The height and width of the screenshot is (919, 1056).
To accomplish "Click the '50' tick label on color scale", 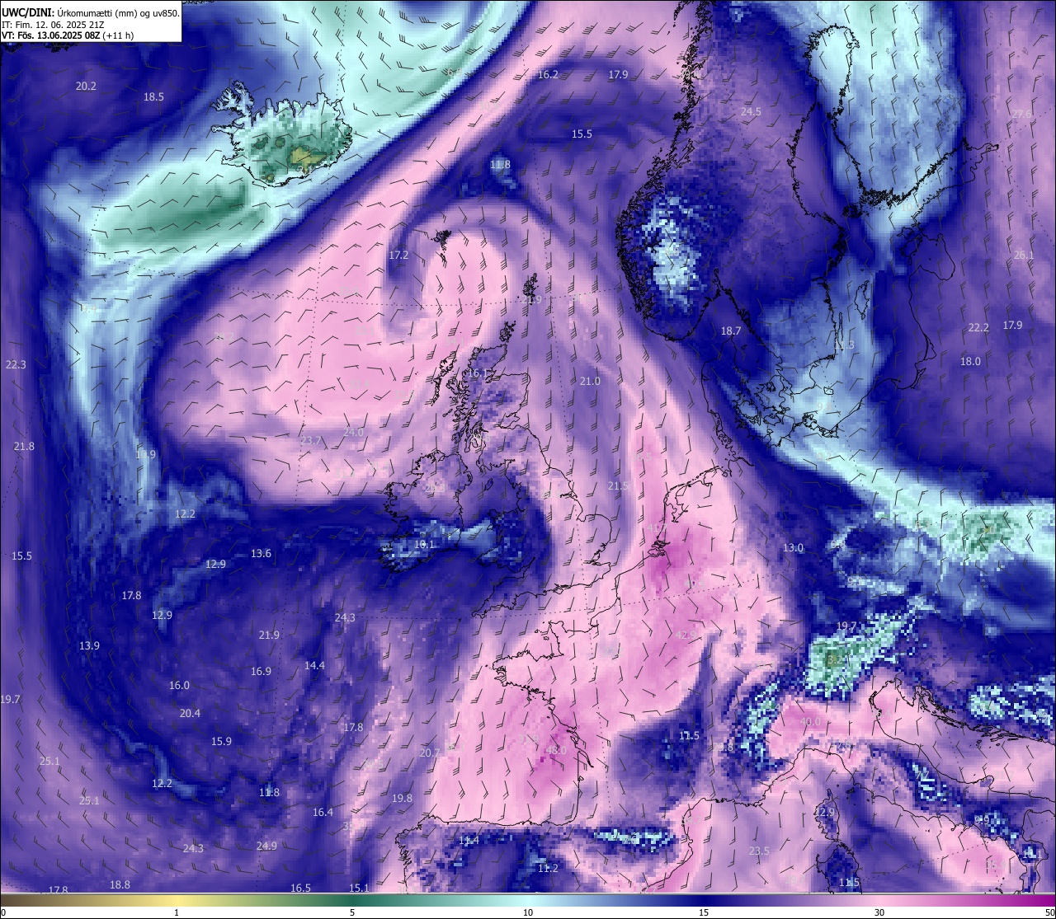I will pyautogui.click(x=1049, y=912).
